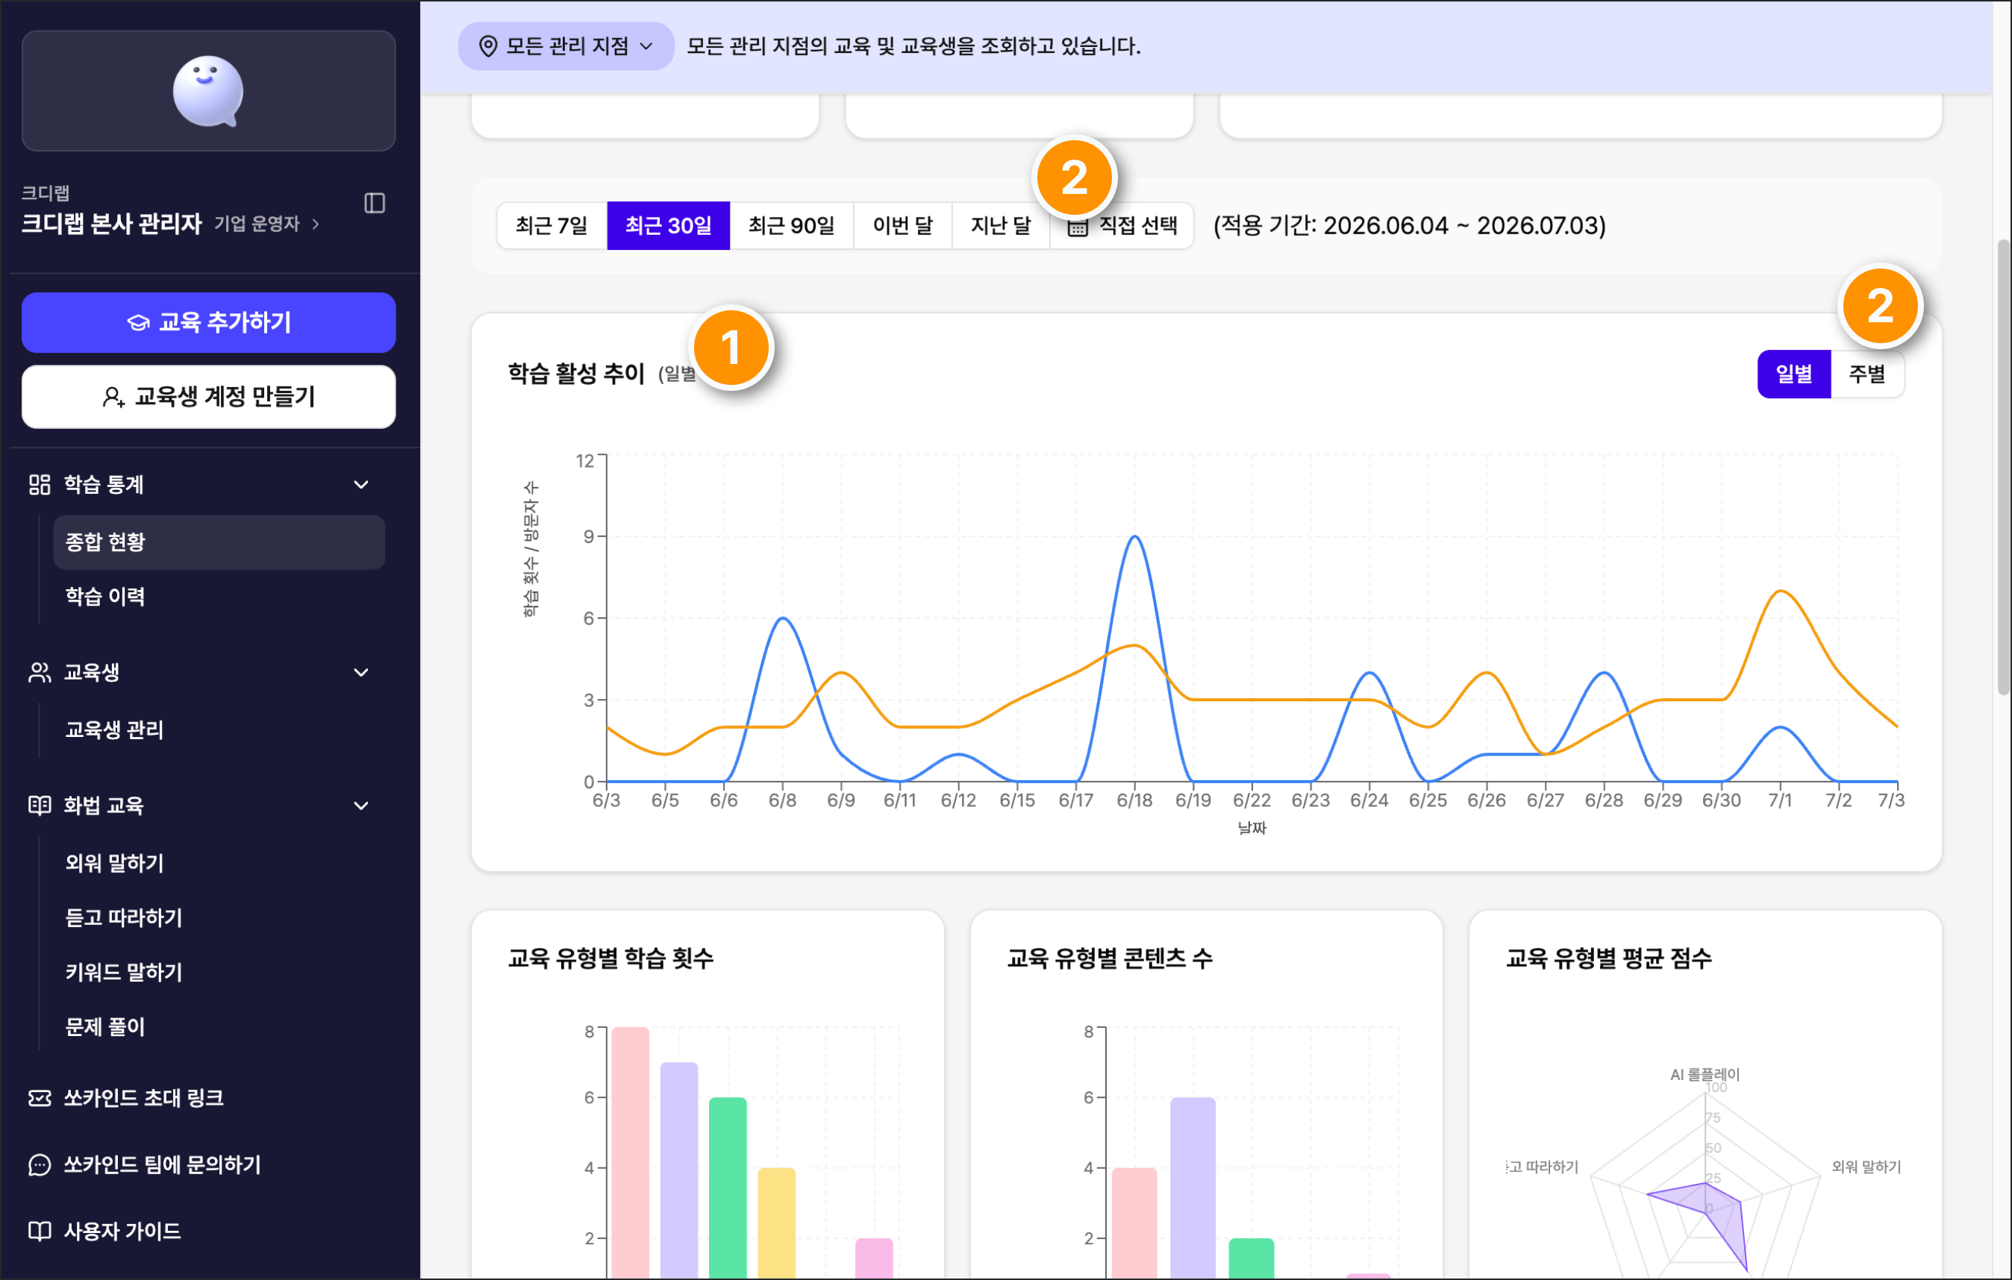This screenshot has width=2012, height=1280.
Task: Collapse the 화법 교육 section chevron
Action: pyautogui.click(x=361, y=805)
